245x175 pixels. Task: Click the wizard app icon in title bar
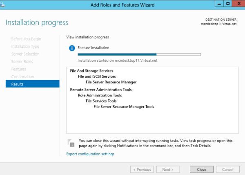tap(2, 5)
